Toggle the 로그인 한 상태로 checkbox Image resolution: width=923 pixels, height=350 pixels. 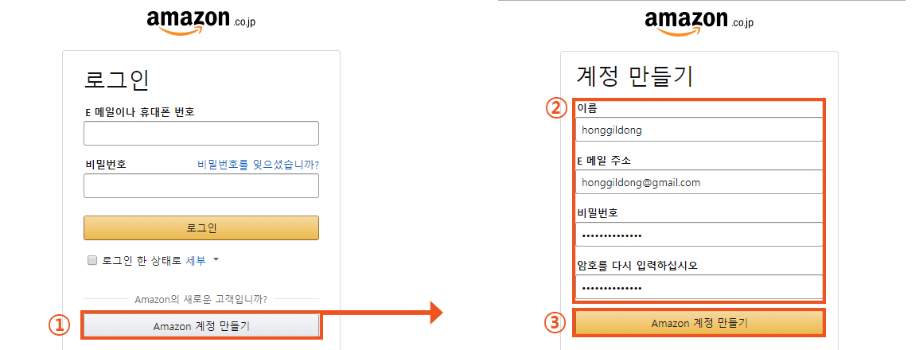(92, 261)
